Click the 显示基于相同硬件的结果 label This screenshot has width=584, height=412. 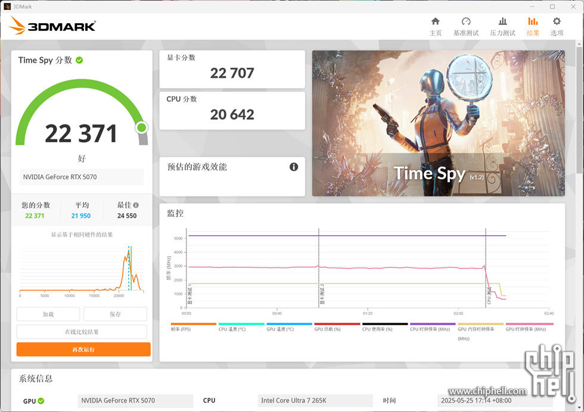[x=82, y=235]
